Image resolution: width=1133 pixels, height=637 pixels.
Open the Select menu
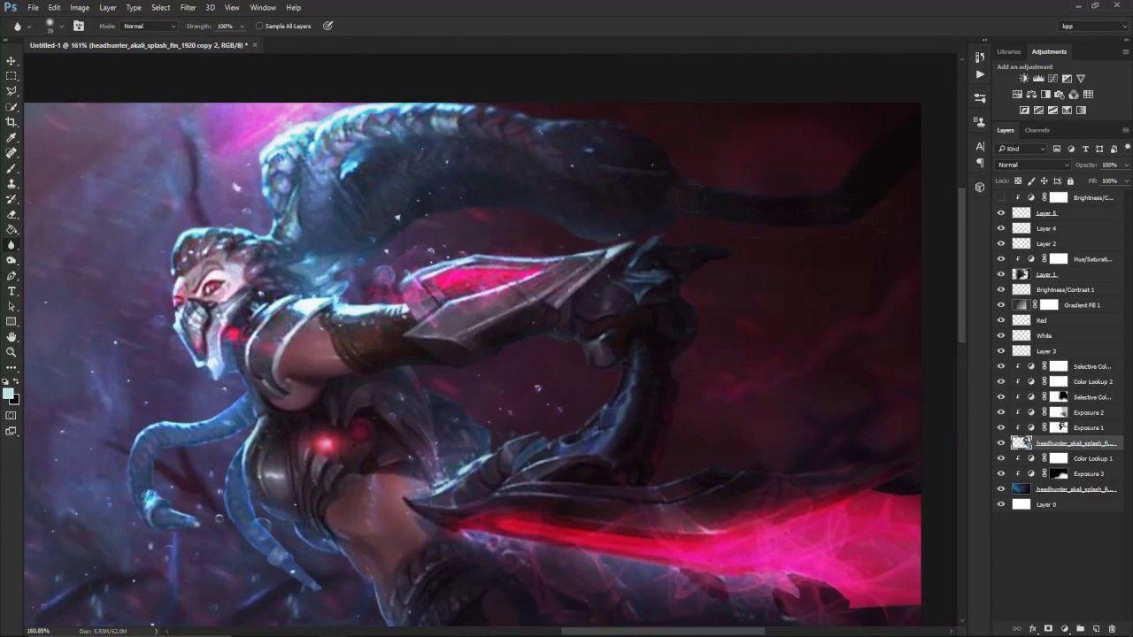(160, 7)
